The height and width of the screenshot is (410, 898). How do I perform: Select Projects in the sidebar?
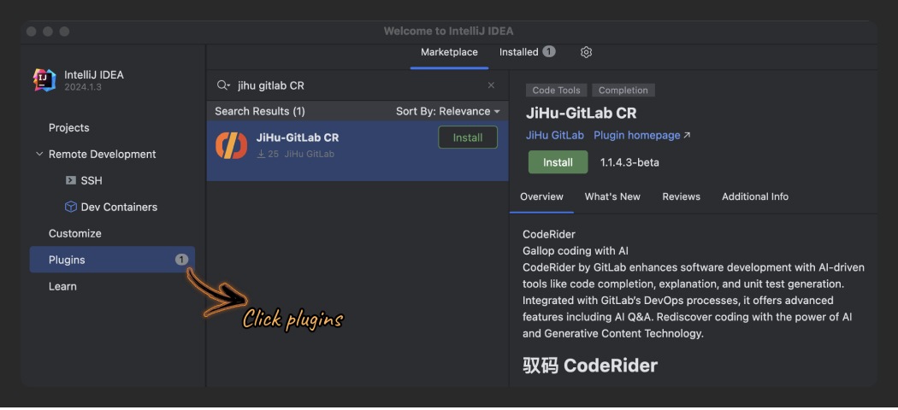(x=69, y=128)
